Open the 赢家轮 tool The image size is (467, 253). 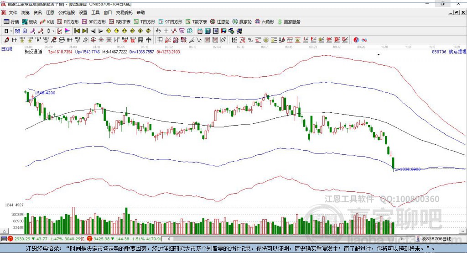click(x=242, y=22)
